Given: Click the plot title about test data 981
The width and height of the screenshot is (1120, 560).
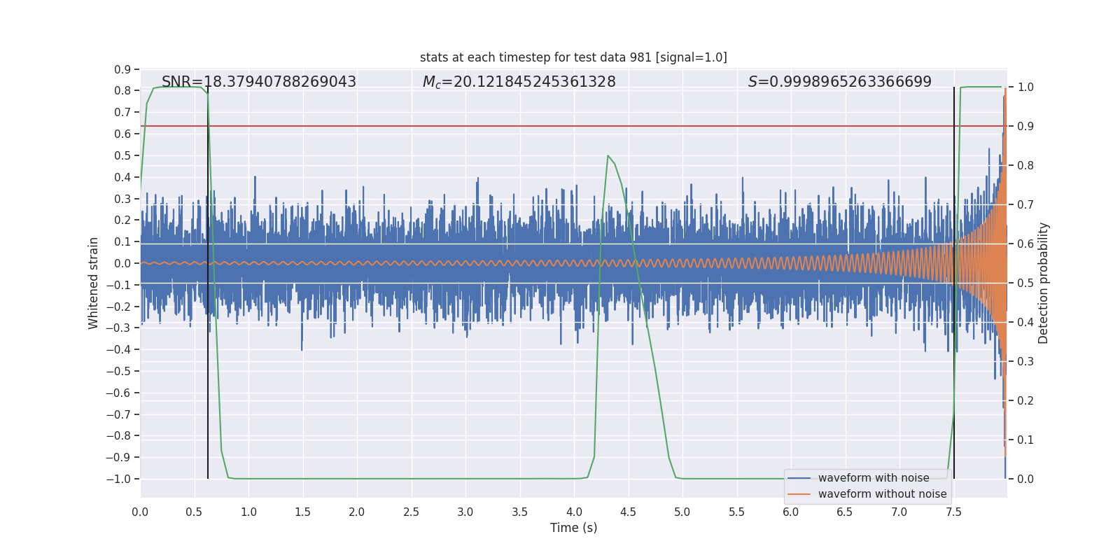Looking at the screenshot, I should [x=573, y=57].
